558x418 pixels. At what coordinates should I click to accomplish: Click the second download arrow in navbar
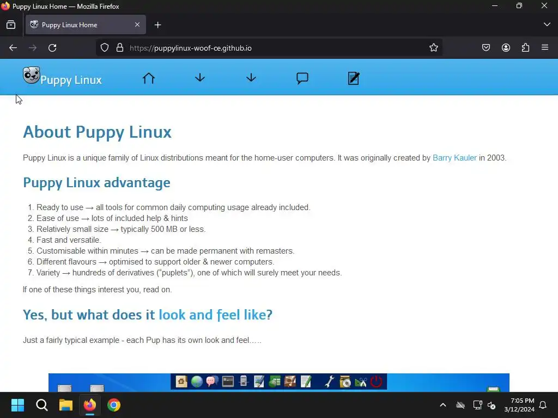pyautogui.click(x=251, y=77)
